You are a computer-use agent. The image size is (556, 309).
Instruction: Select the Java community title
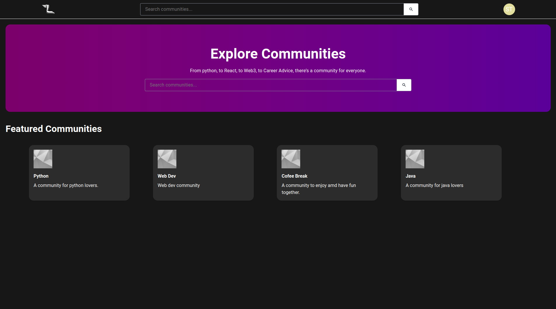(410, 176)
